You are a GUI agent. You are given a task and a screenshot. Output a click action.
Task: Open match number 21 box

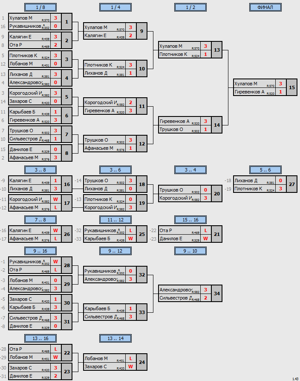tap(217, 234)
